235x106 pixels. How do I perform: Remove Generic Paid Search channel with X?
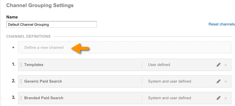coord(226,81)
